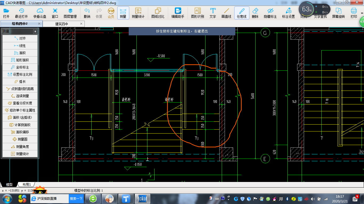The height and width of the screenshot is (204, 364).
Task: Click the 打印 print icon
Action: [354, 13]
